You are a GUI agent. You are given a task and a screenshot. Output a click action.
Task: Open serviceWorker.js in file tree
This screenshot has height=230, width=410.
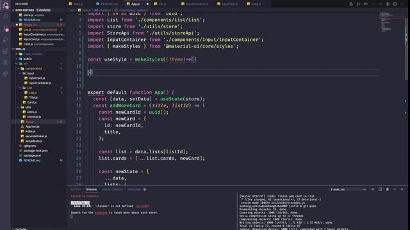pos(36,136)
